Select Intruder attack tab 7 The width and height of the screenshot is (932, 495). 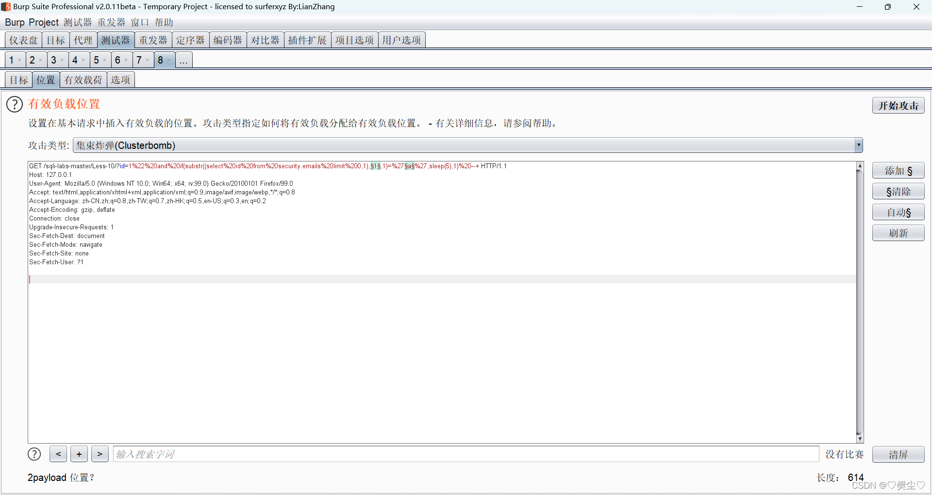point(139,60)
